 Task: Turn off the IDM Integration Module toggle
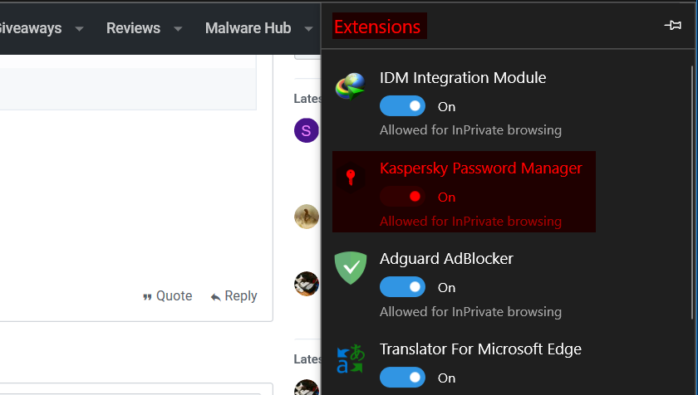click(402, 106)
